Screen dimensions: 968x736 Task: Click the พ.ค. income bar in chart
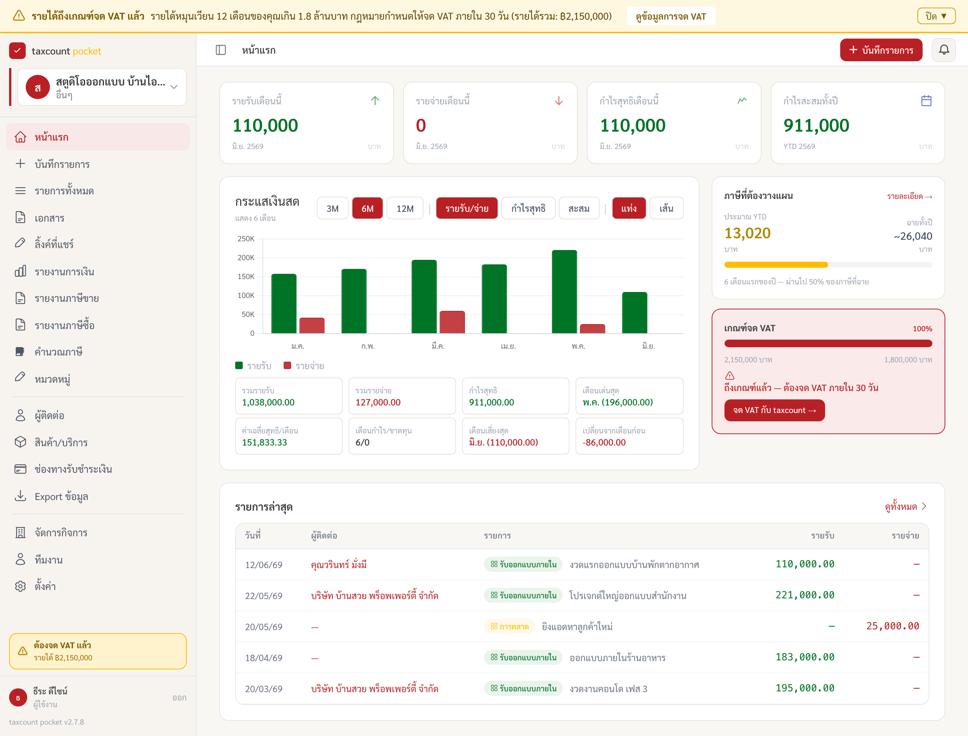tap(564, 292)
